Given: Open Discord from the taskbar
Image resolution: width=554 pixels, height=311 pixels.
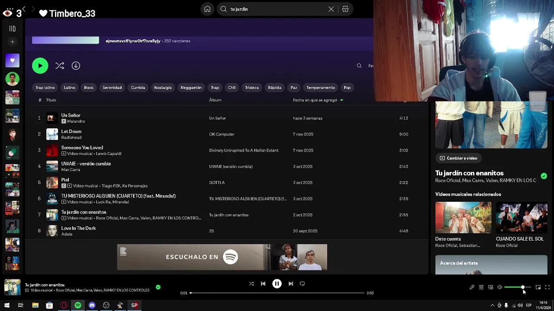Looking at the screenshot, I should click(x=92, y=305).
